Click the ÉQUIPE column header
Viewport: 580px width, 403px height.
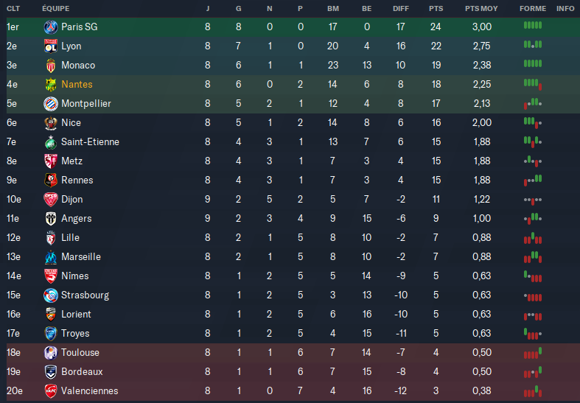point(56,9)
